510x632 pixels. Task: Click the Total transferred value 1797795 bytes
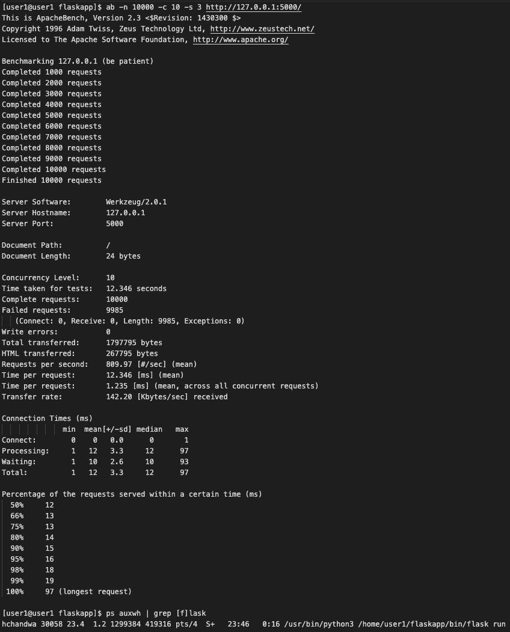(x=134, y=343)
